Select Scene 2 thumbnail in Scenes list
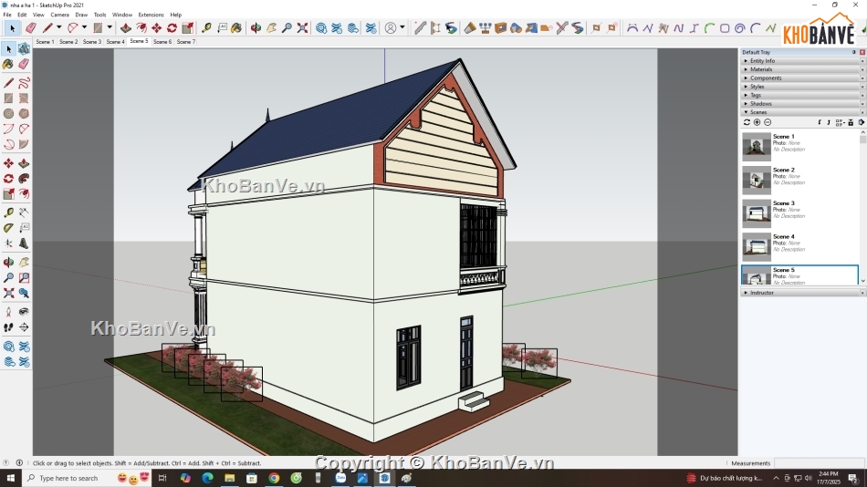The height and width of the screenshot is (487, 867). (x=757, y=181)
